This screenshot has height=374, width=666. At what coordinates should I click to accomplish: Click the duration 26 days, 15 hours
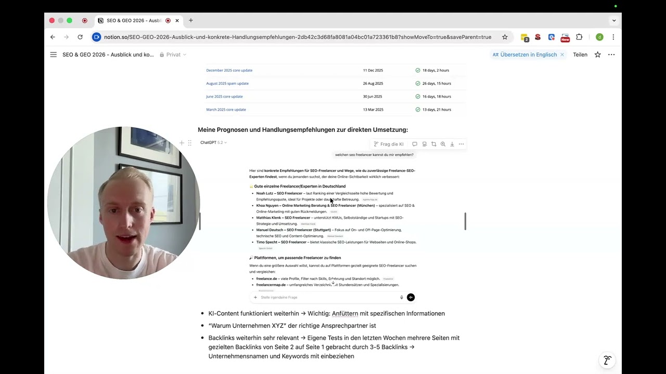point(437,83)
